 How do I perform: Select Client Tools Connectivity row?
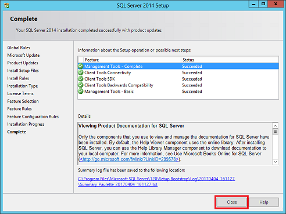178,72
